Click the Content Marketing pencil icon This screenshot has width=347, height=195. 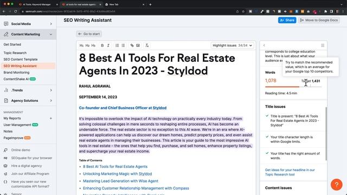click(6, 34)
